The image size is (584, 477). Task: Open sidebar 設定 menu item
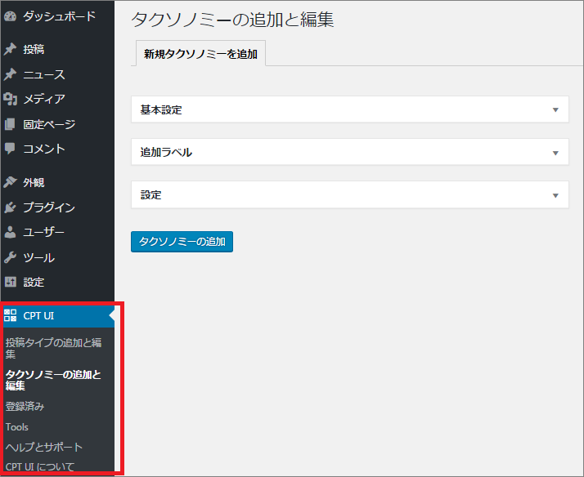[34, 282]
